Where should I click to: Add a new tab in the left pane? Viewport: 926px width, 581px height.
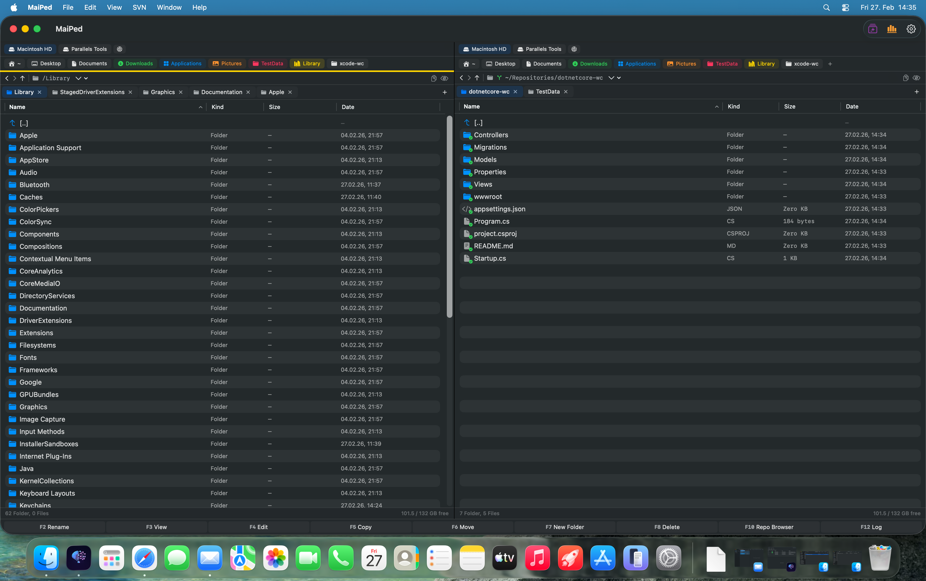coord(444,92)
